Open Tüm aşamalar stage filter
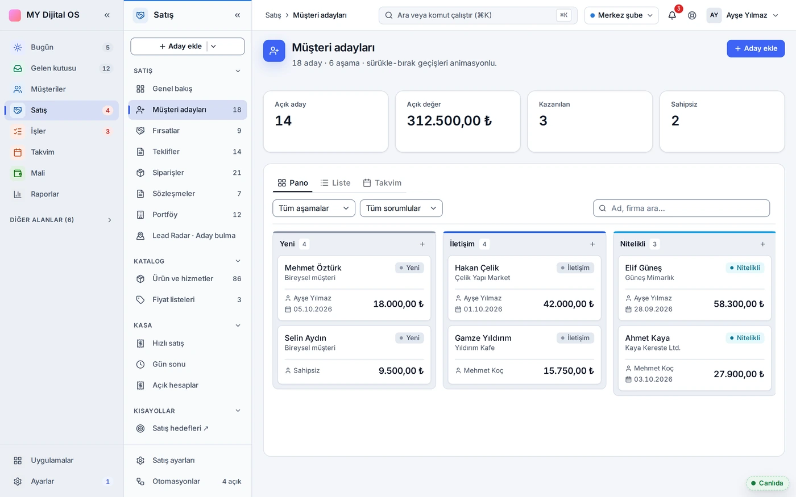 pyautogui.click(x=314, y=208)
